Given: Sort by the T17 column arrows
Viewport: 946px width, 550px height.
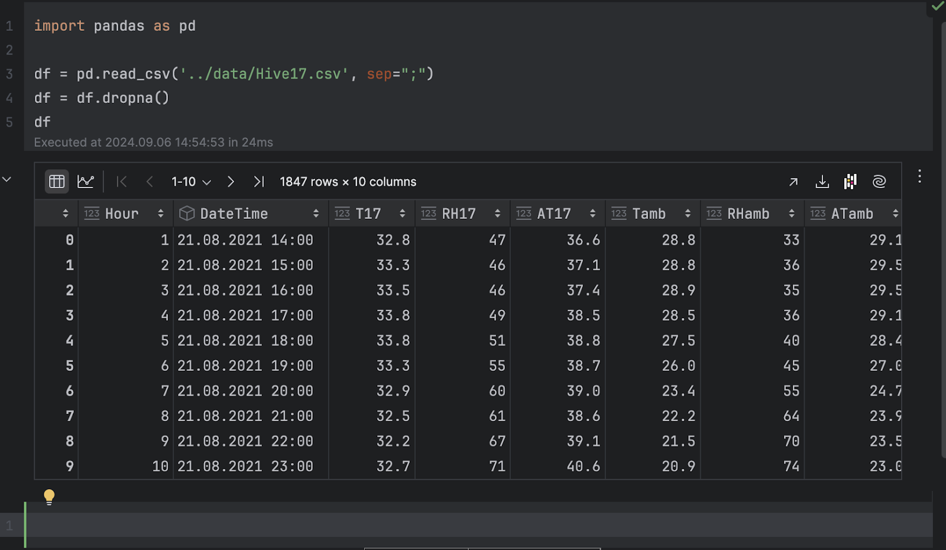Looking at the screenshot, I should point(402,213).
